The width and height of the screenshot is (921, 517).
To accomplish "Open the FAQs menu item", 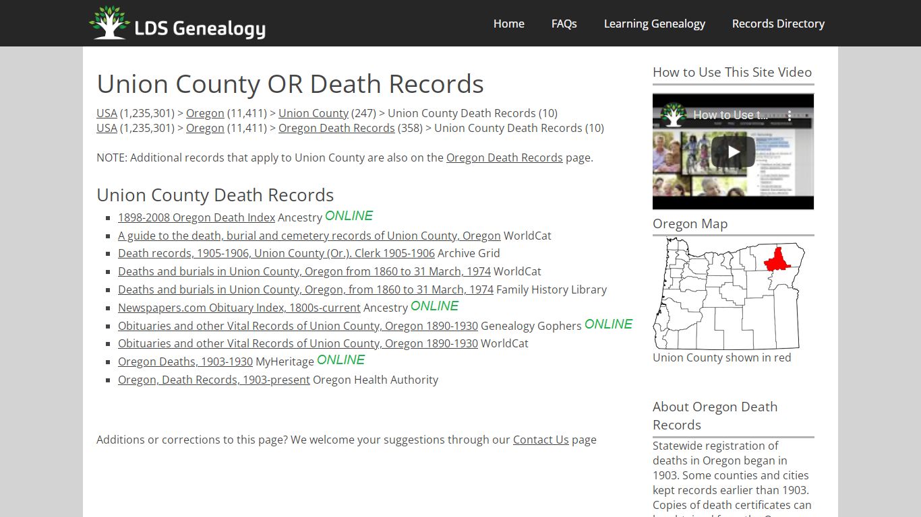I will (564, 24).
